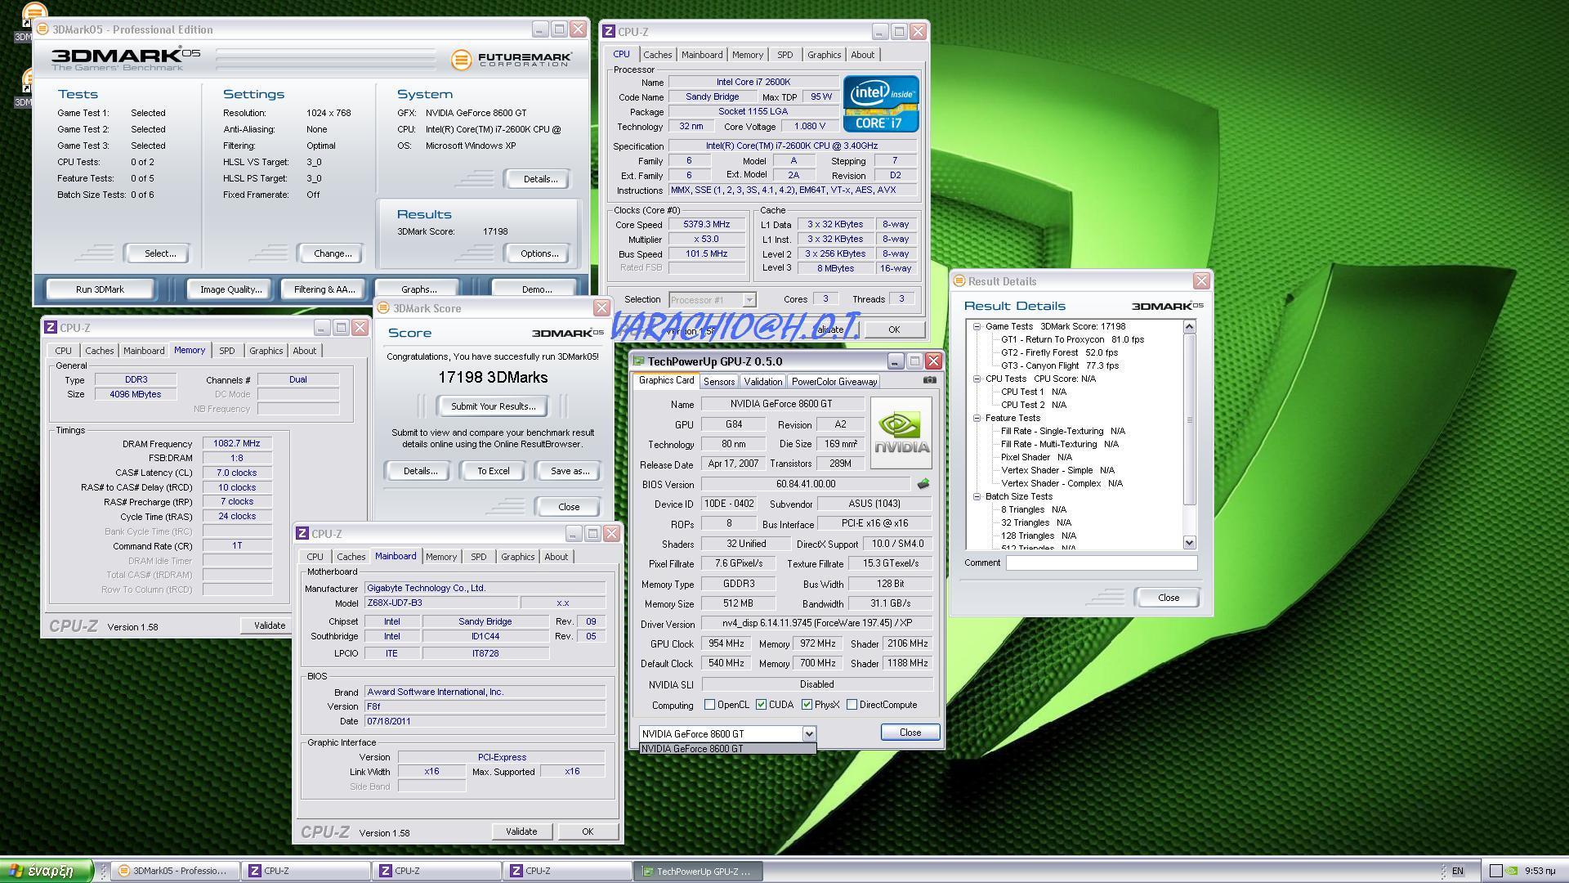This screenshot has height=883, width=1569.
Task: Click the 1082.7 MHz DRAM Frequency value
Action: pos(236,444)
